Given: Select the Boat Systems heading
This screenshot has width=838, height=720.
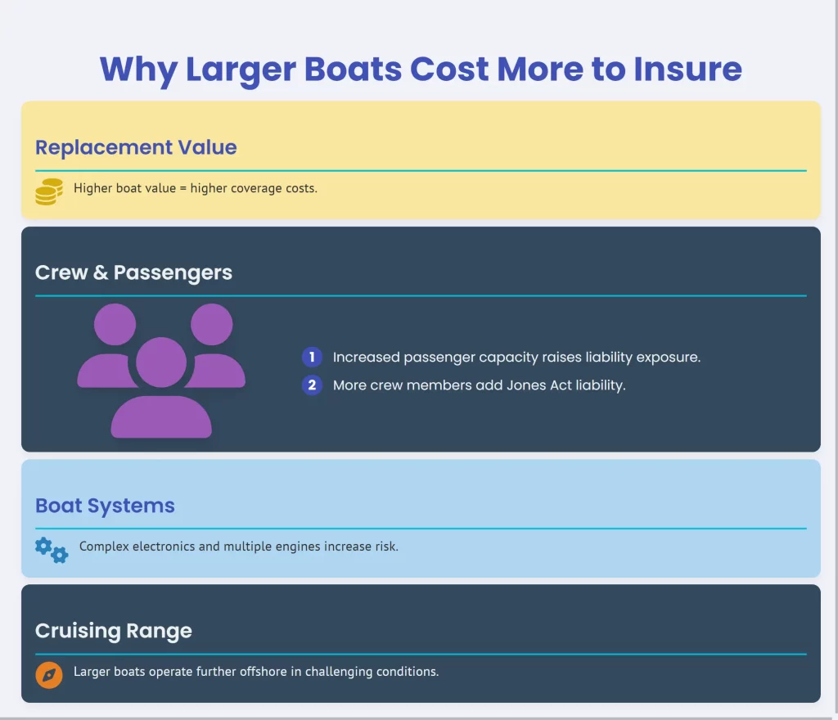Looking at the screenshot, I should [105, 506].
